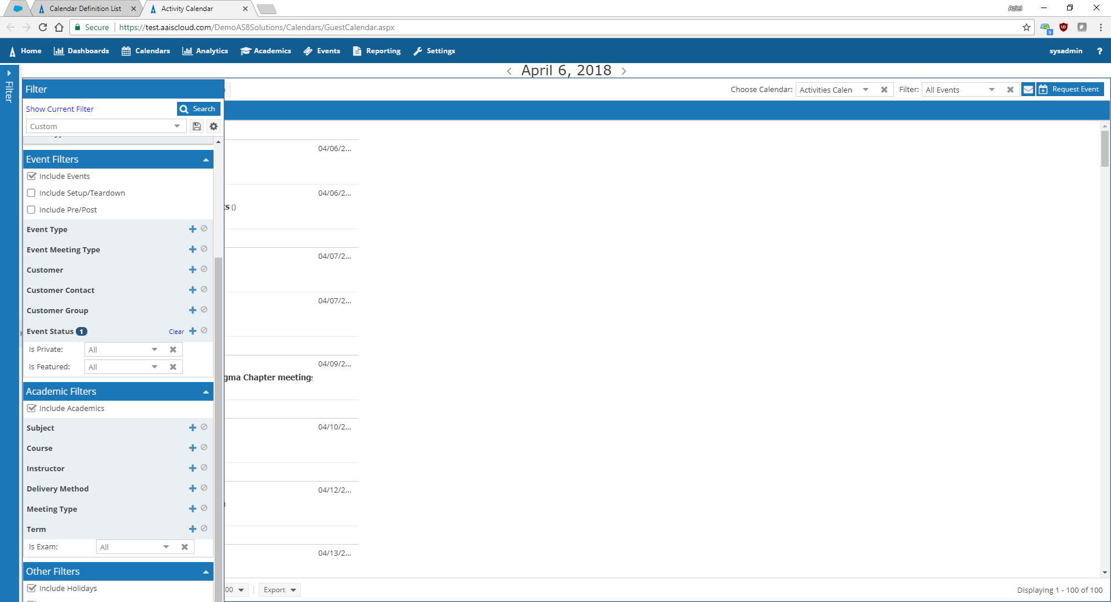Image resolution: width=1111 pixels, height=602 pixels.
Task: Clear the Choose Calendar selection
Action: pyautogui.click(x=884, y=90)
